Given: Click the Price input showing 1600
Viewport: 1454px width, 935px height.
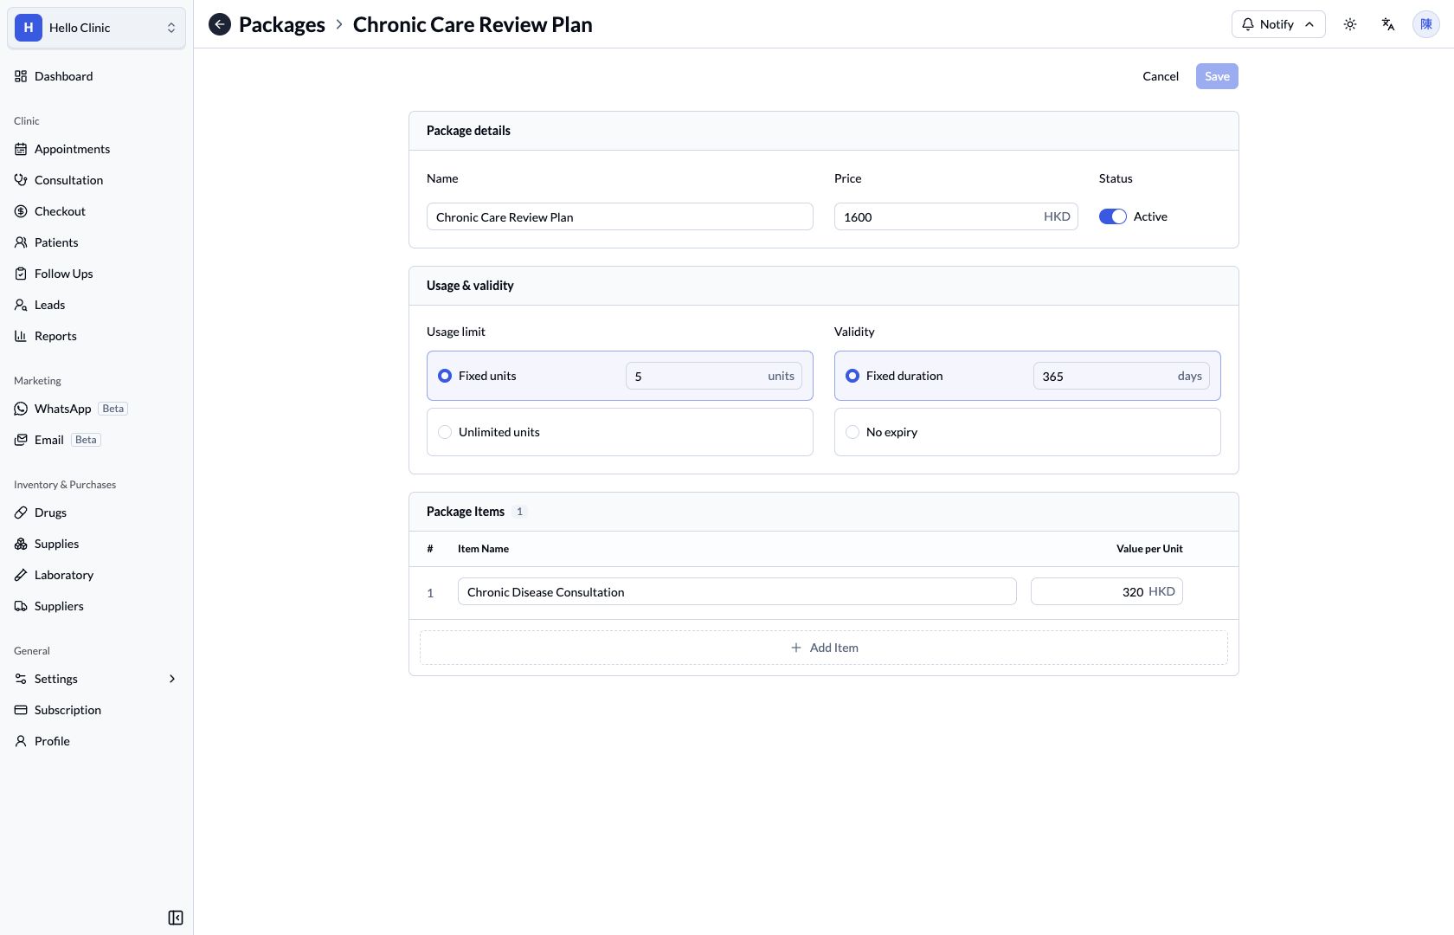Looking at the screenshot, I should [x=956, y=216].
